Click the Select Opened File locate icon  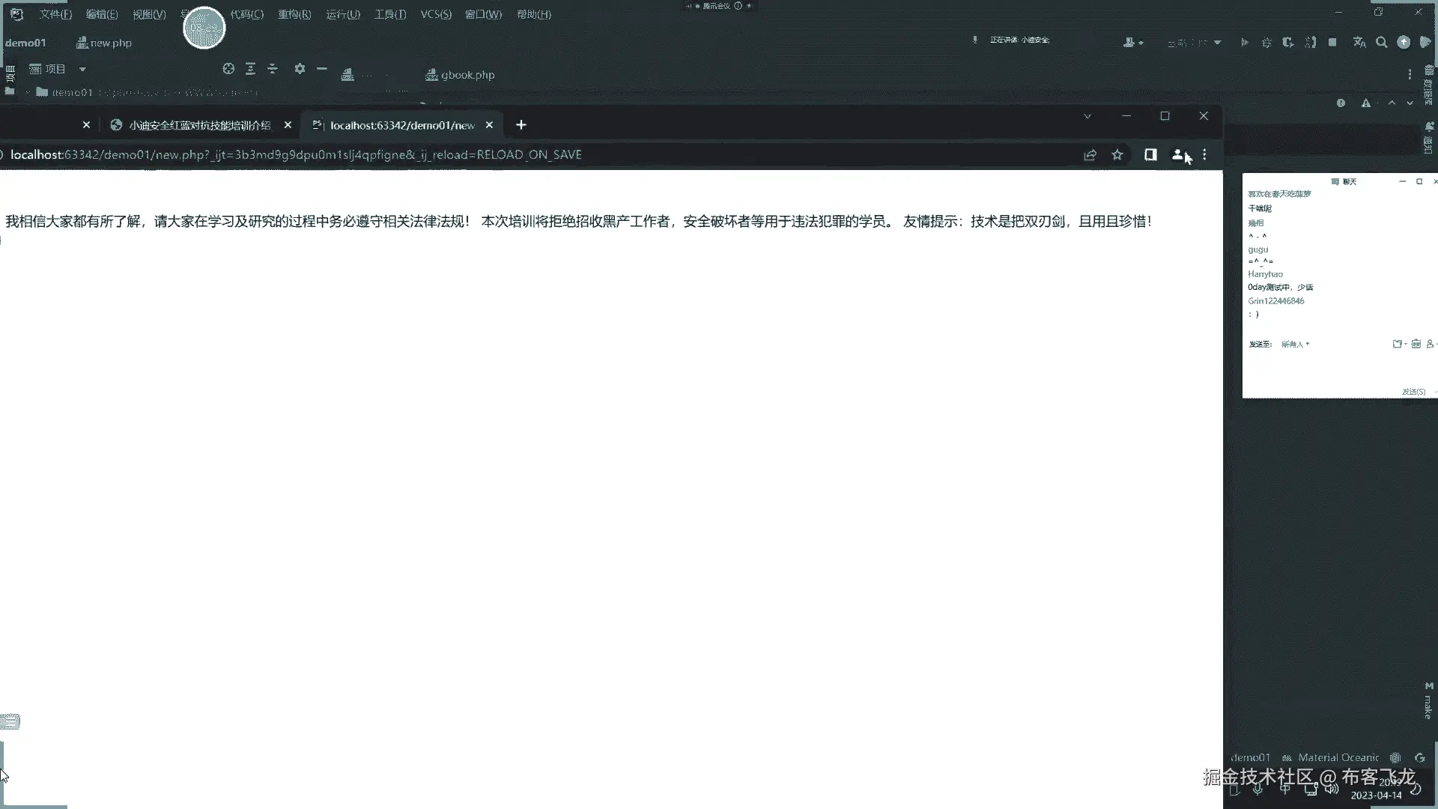coord(228,69)
